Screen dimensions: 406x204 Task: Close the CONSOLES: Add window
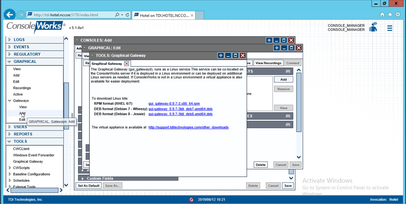point(291,40)
